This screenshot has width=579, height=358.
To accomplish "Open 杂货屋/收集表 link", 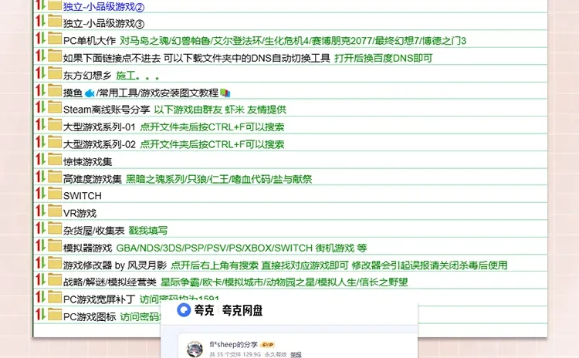I will (x=93, y=231).
